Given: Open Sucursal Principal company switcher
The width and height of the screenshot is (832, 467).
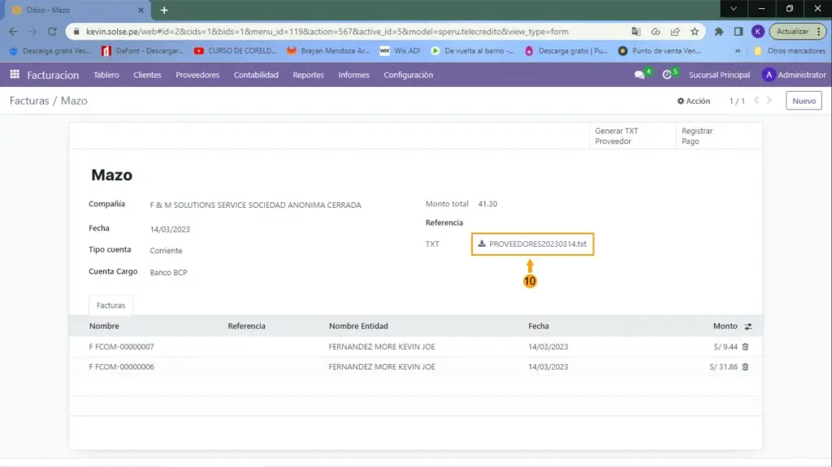Looking at the screenshot, I should [x=719, y=75].
